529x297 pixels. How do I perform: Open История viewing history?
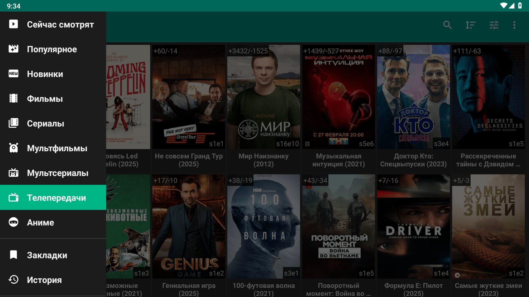click(x=53, y=280)
